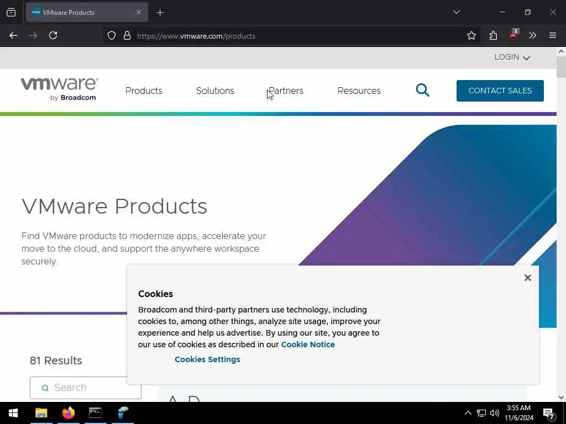Click the red uBlock extension icon

pyautogui.click(x=513, y=35)
